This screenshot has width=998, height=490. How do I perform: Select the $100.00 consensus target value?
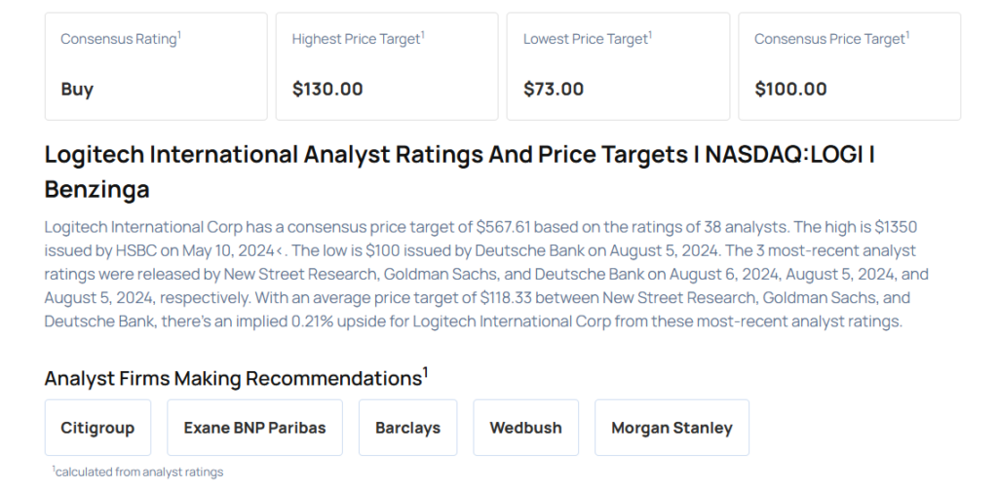click(x=790, y=89)
